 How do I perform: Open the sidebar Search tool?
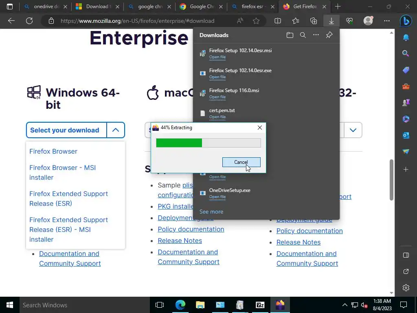pos(406,53)
